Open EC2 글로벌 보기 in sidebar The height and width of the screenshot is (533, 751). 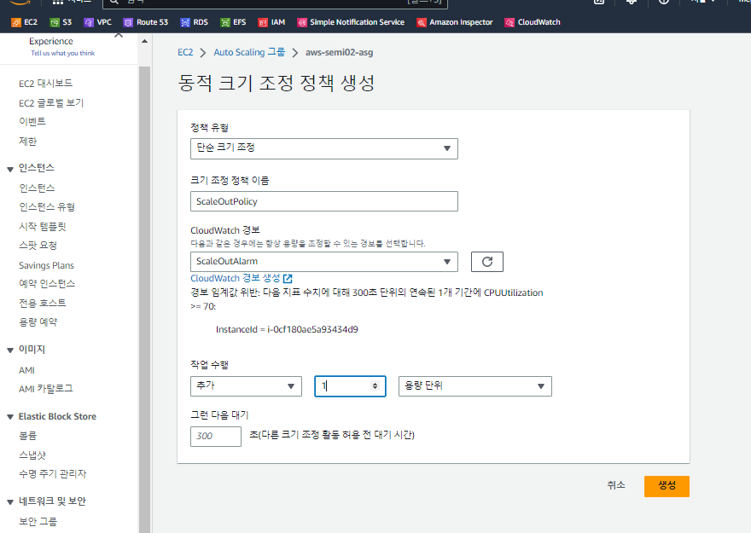(51, 103)
